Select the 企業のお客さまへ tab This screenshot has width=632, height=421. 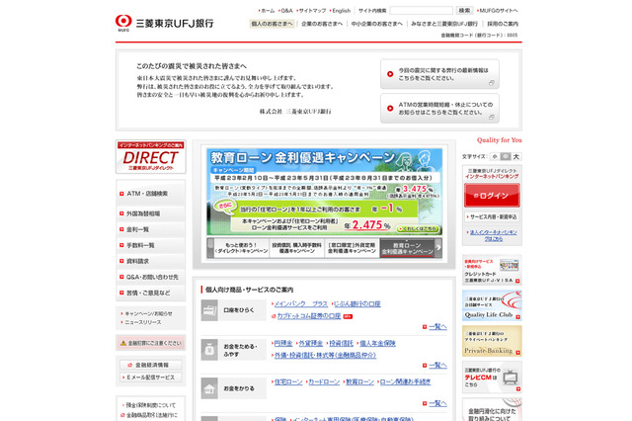coord(322,24)
